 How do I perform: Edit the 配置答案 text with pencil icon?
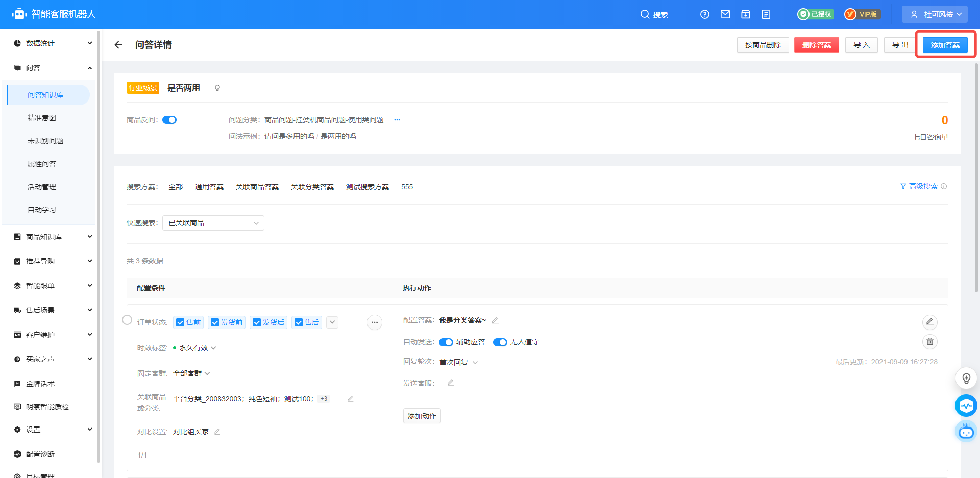click(495, 321)
